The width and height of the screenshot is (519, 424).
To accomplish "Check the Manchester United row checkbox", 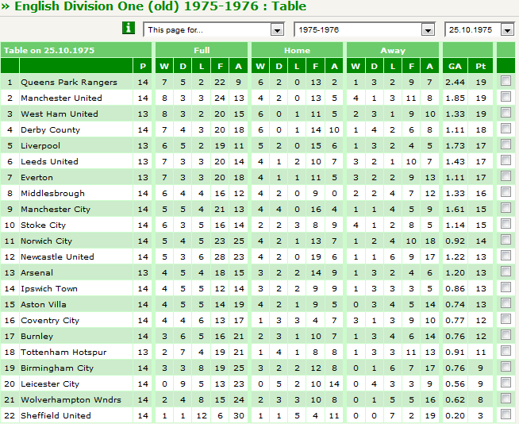I will coord(506,97).
